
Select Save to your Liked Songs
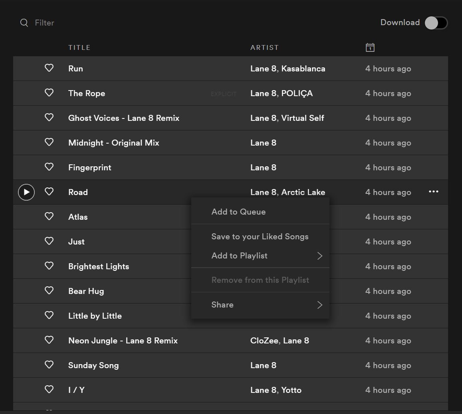[x=260, y=237]
